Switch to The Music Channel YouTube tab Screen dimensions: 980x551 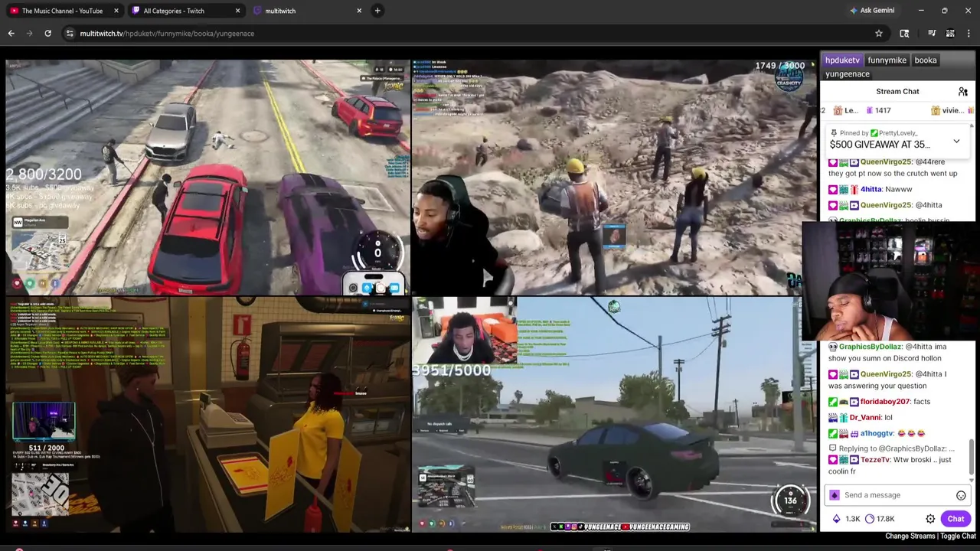pos(61,11)
